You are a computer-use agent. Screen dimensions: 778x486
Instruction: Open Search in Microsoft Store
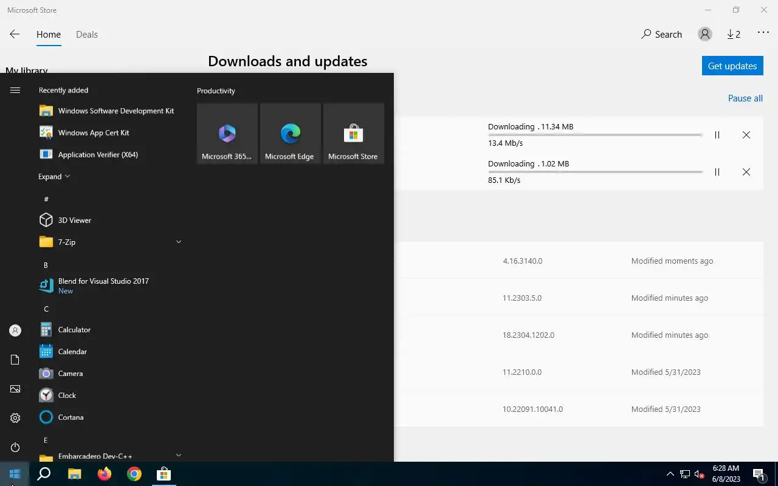661,35
